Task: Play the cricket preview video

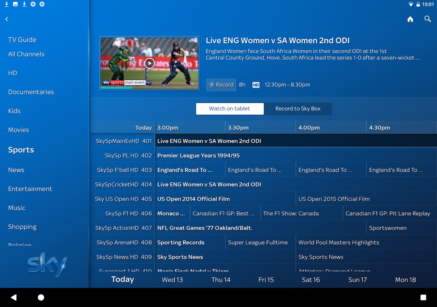Action: click(149, 63)
